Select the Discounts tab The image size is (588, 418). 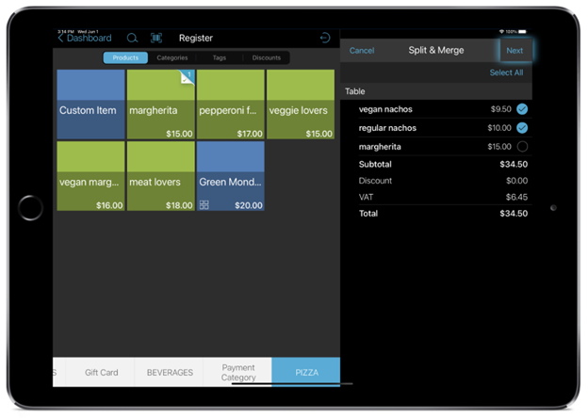click(266, 58)
